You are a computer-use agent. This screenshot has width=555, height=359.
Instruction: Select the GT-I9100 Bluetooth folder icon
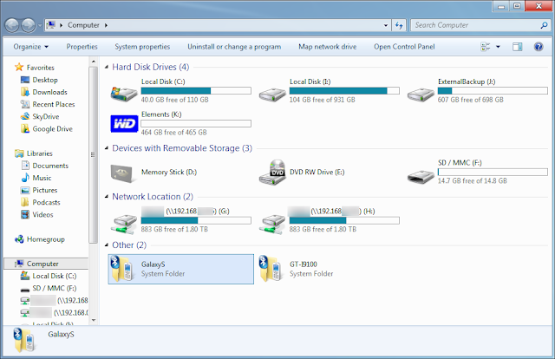[271, 268]
